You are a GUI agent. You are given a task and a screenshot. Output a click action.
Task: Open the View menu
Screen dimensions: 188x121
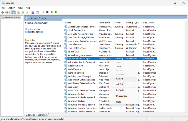click(20, 8)
